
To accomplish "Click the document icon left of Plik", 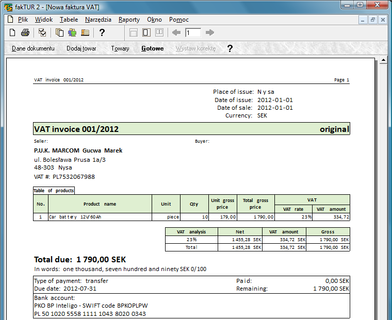I will pyautogui.click(x=10, y=19).
